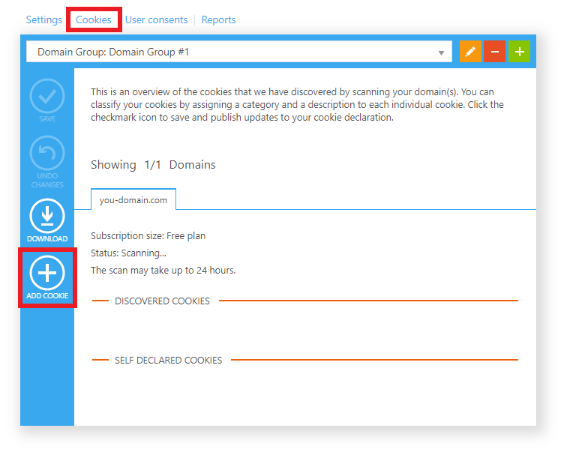Switch to the Cookies tab
This screenshot has height=458, width=573.
click(x=94, y=19)
